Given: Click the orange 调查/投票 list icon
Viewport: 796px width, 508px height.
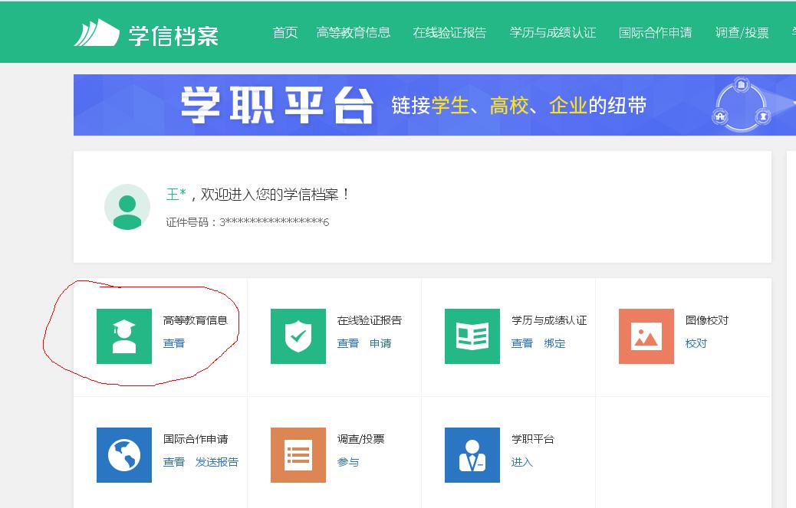Looking at the screenshot, I should (x=298, y=455).
